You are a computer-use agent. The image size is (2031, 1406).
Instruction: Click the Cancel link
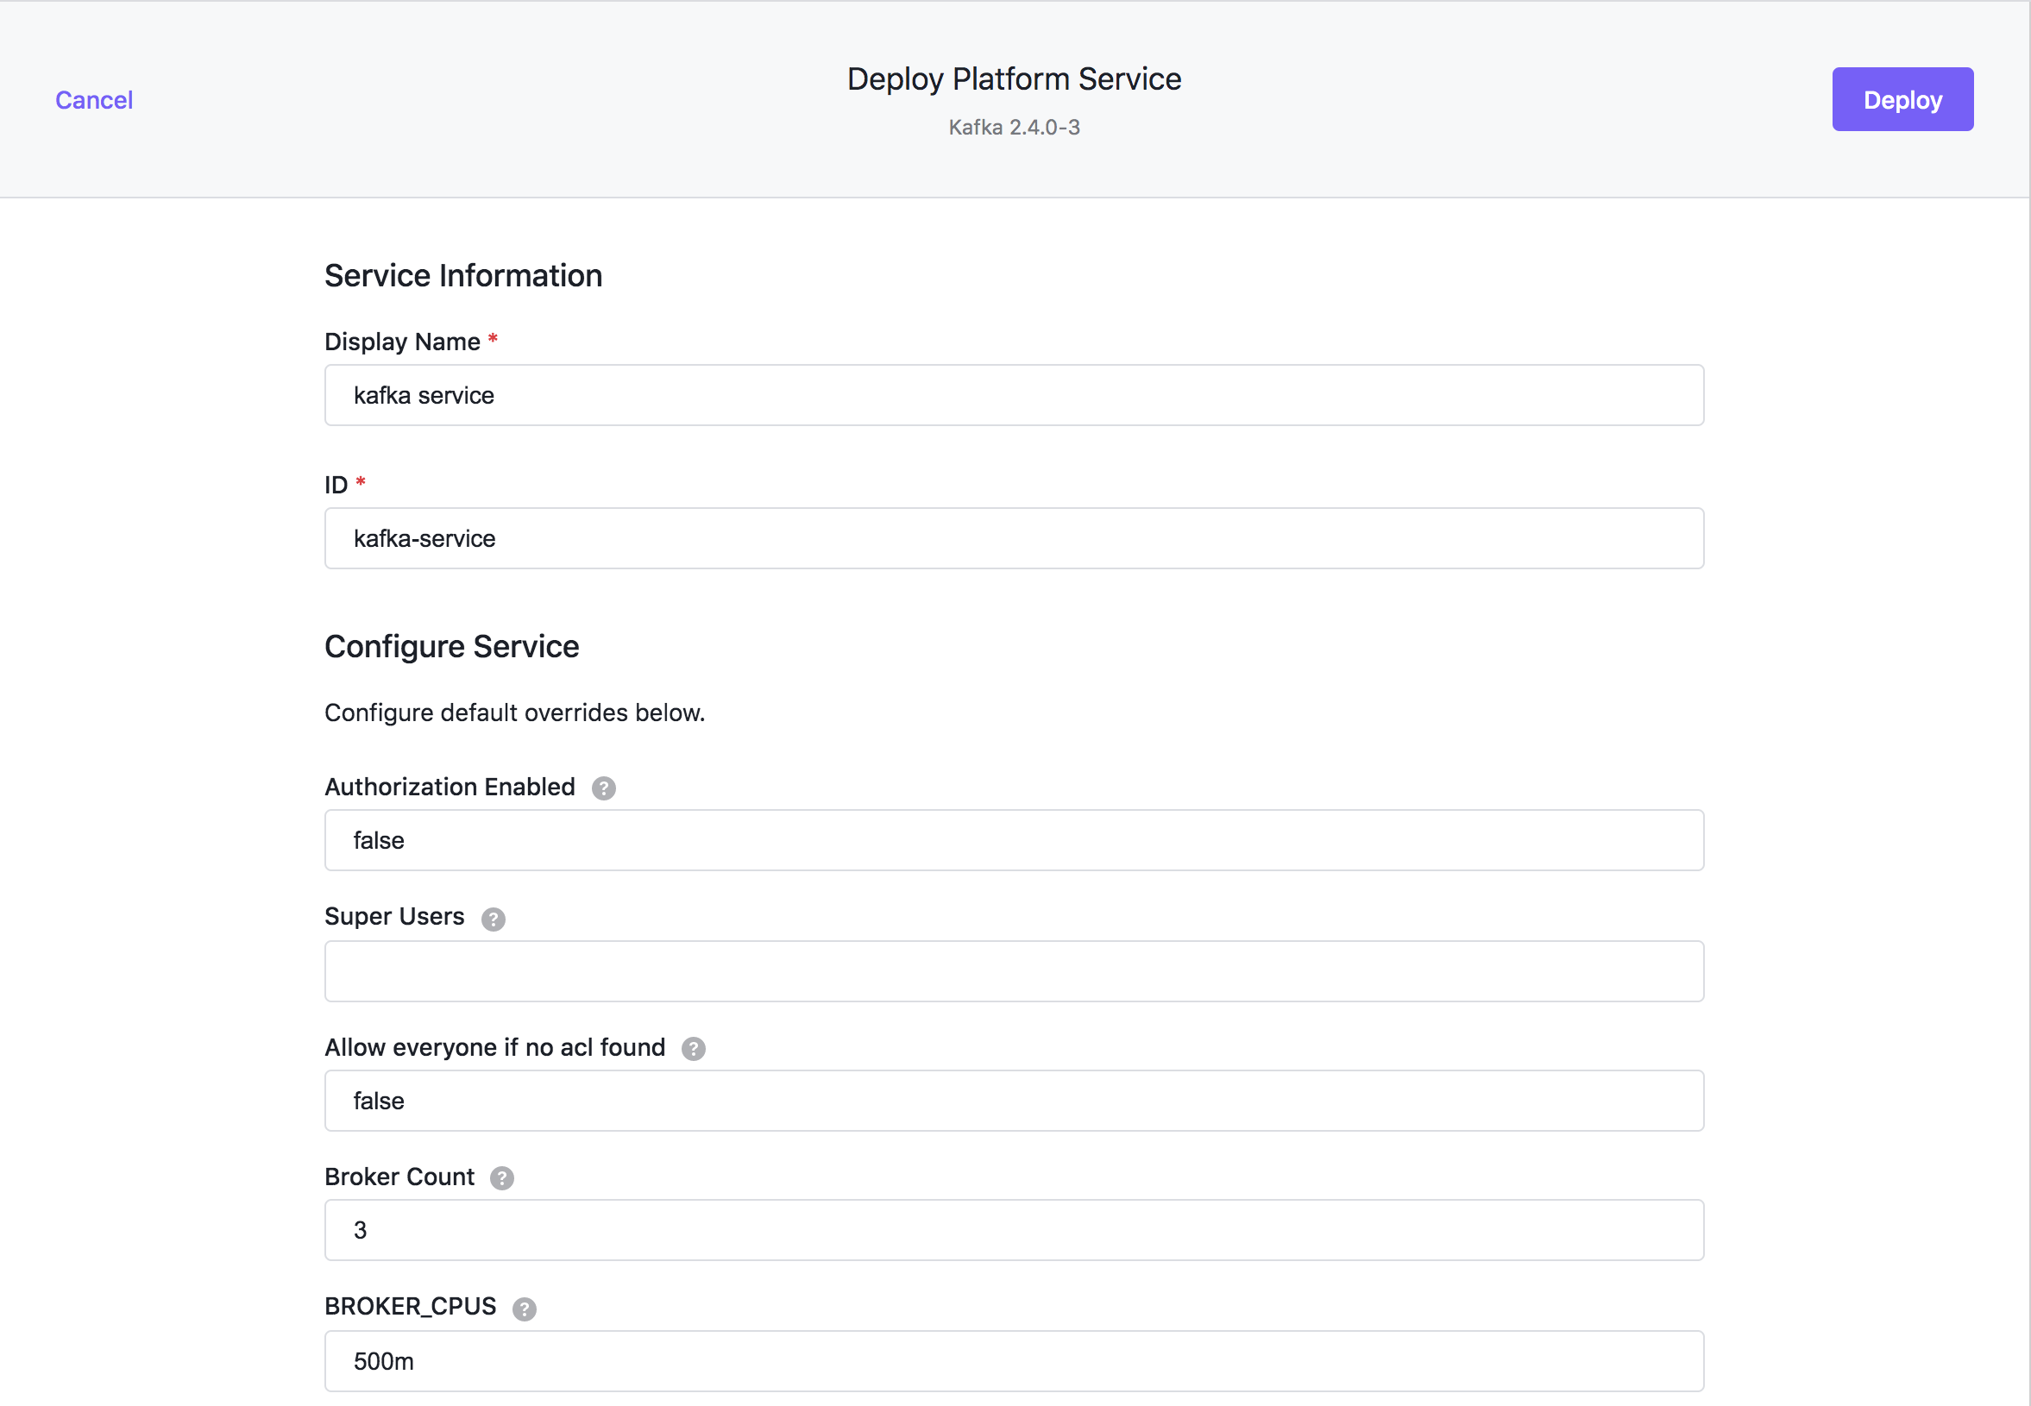94,99
